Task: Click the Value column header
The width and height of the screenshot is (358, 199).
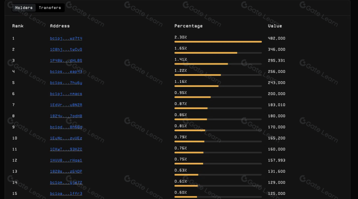Action: (275, 26)
